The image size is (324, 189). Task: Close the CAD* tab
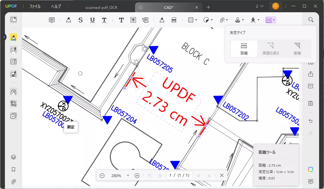(x=197, y=7)
